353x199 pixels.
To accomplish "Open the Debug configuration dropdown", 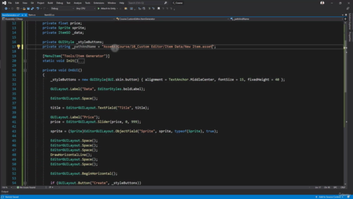I will pyautogui.click(x=62, y=9).
